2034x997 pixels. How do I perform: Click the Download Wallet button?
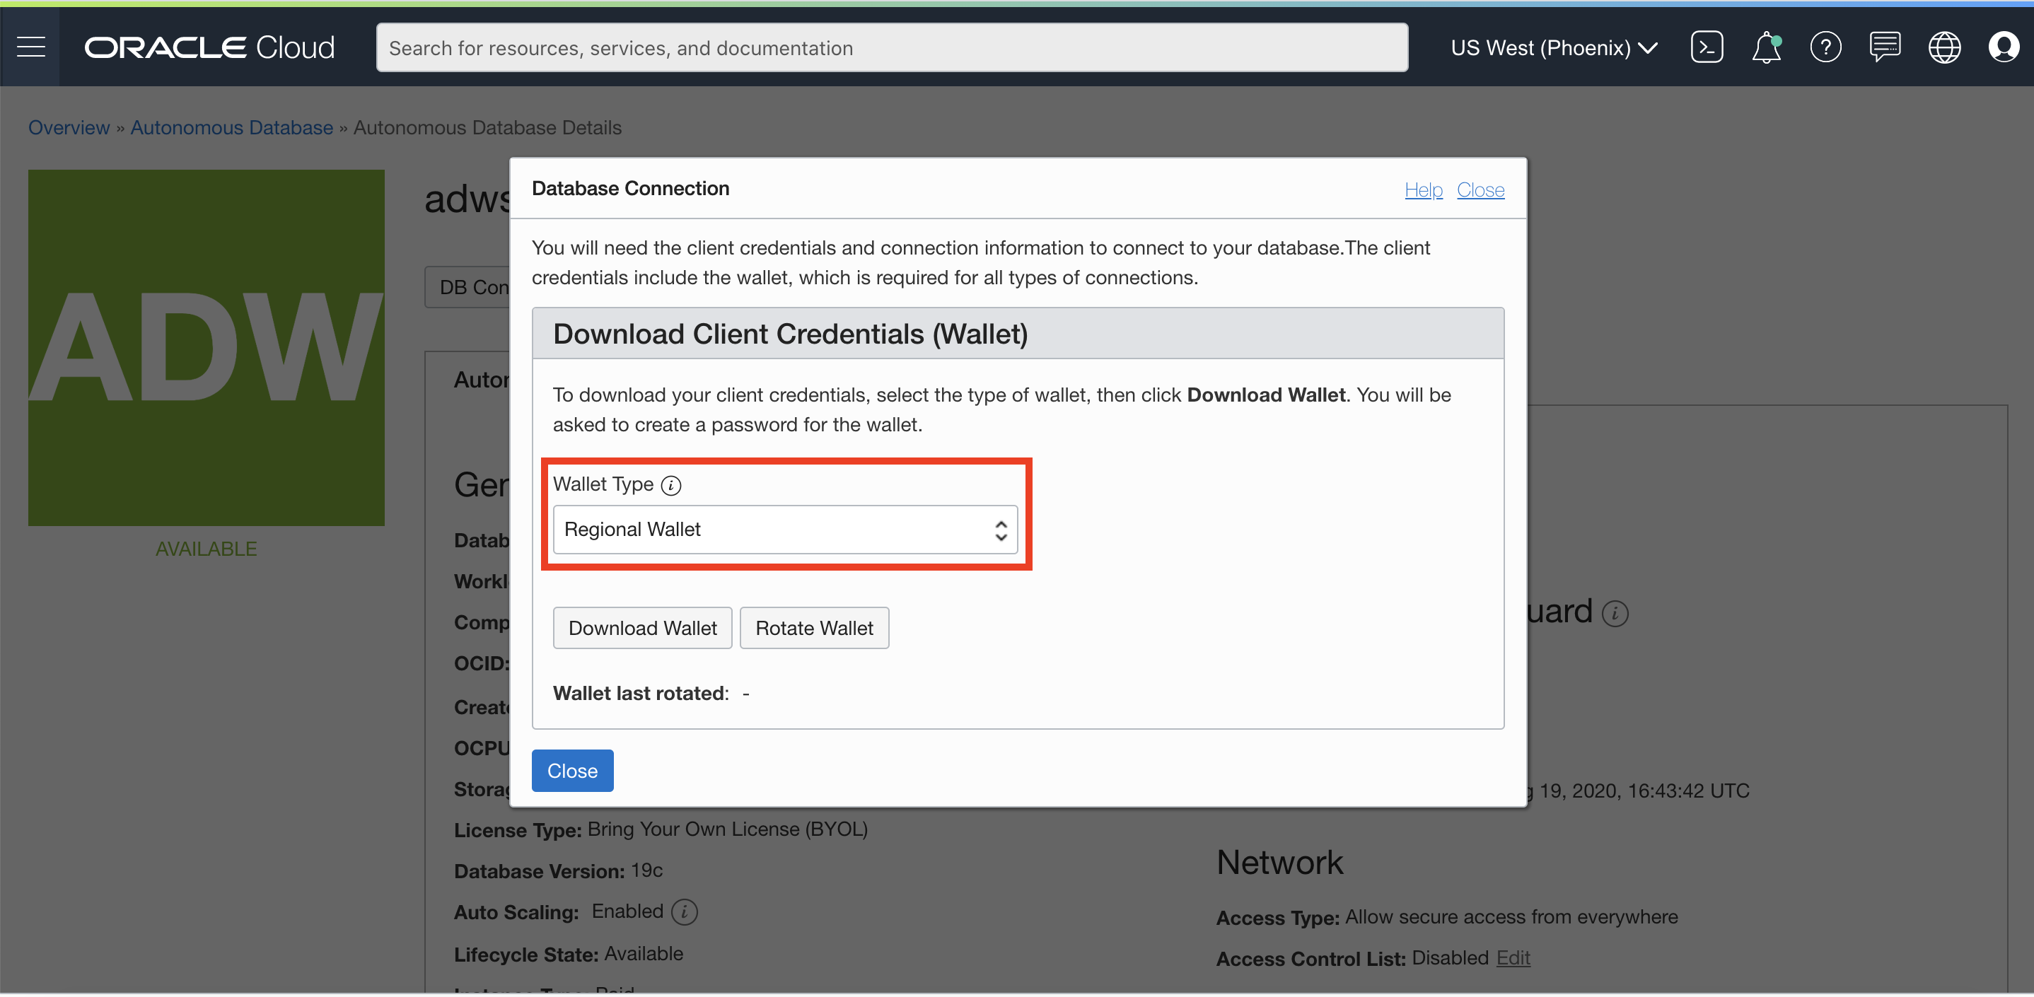point(642,629)
